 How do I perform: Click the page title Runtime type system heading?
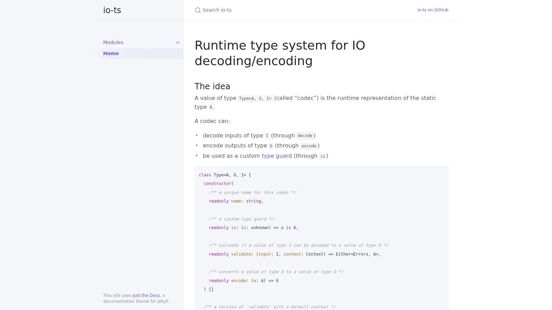(x=279, y=53)
